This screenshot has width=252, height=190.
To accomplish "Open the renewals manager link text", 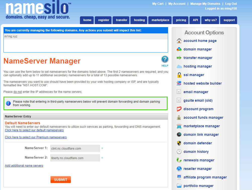I will pyautogui.click(x=199, y=160).
